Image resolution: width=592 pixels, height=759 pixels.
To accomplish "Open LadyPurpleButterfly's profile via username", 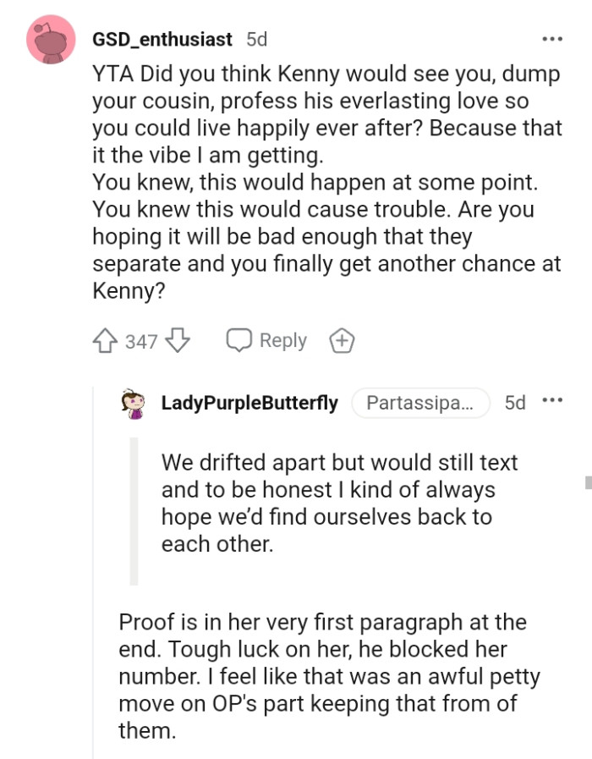I will coord(249,404).
